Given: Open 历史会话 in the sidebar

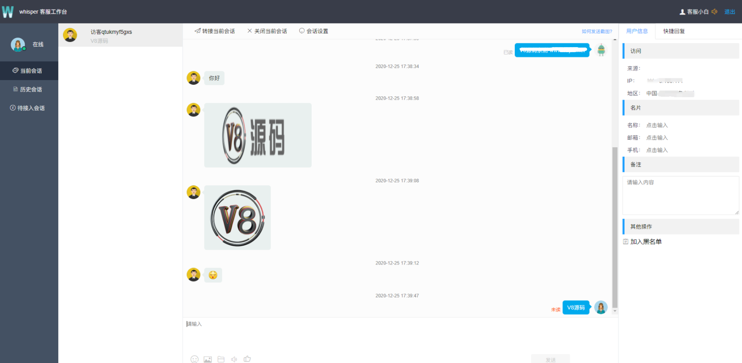Looking at the screenshot, I should pos(28,89).
